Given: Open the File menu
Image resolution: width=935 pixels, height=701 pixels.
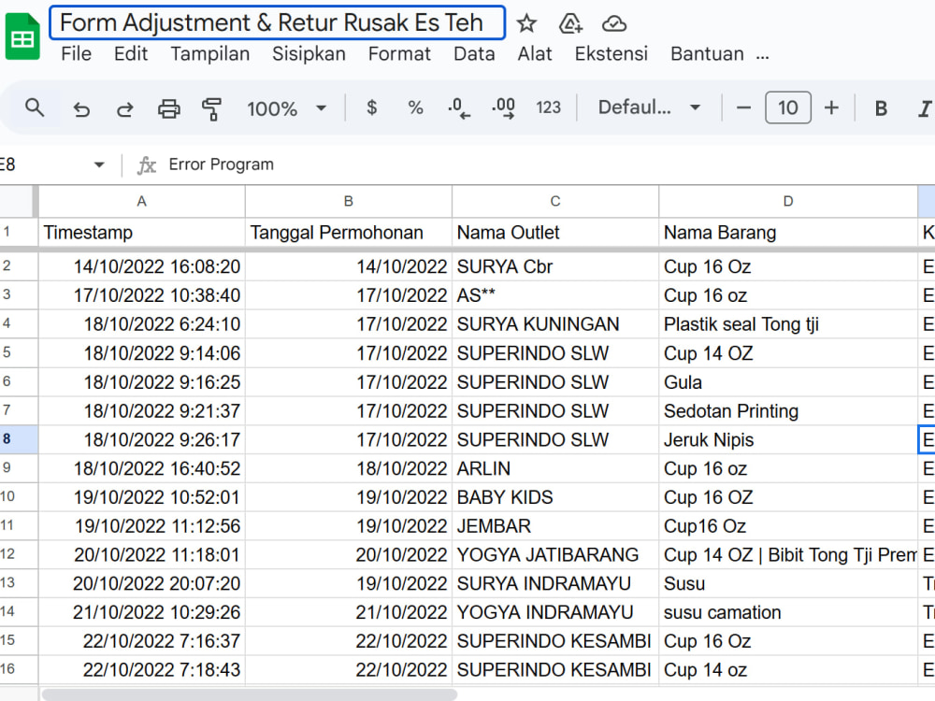Looking at the screenshot, I should point(77,53).
